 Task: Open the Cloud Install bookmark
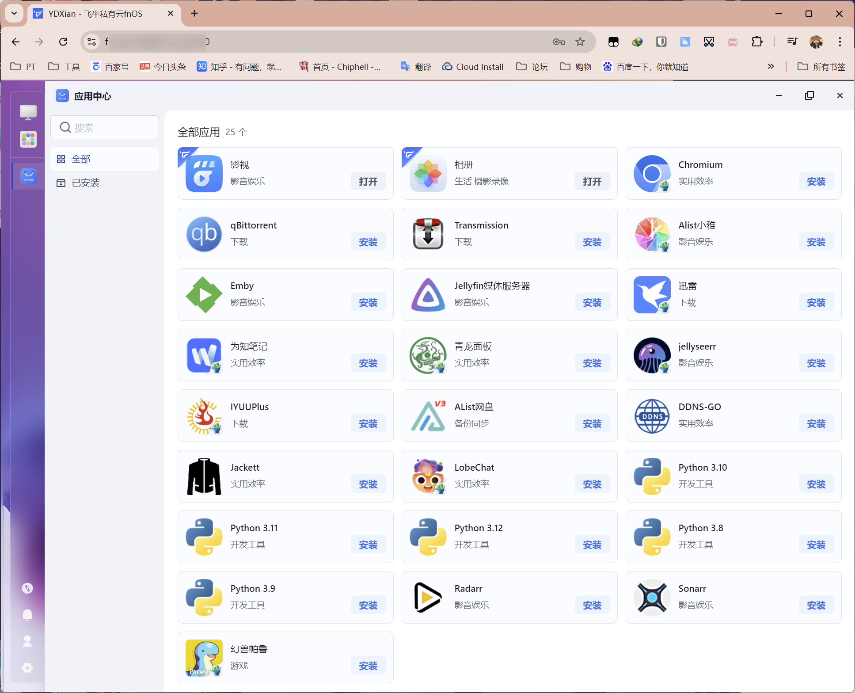tap(473, 67)
